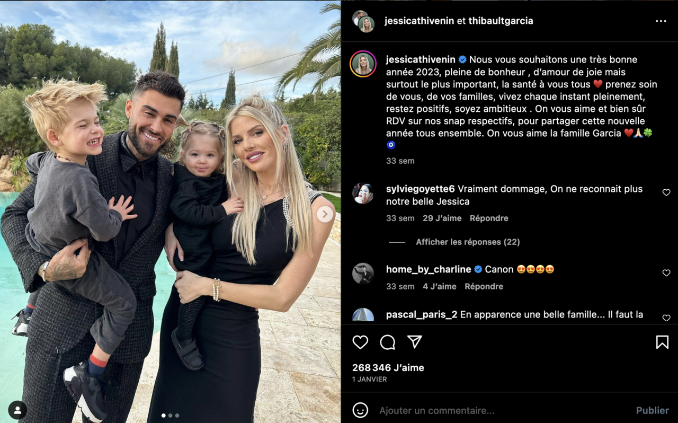View jessicathivenin's story avatar ring
This screenshot has width=678, height=423.
click(x=363, y=64)
